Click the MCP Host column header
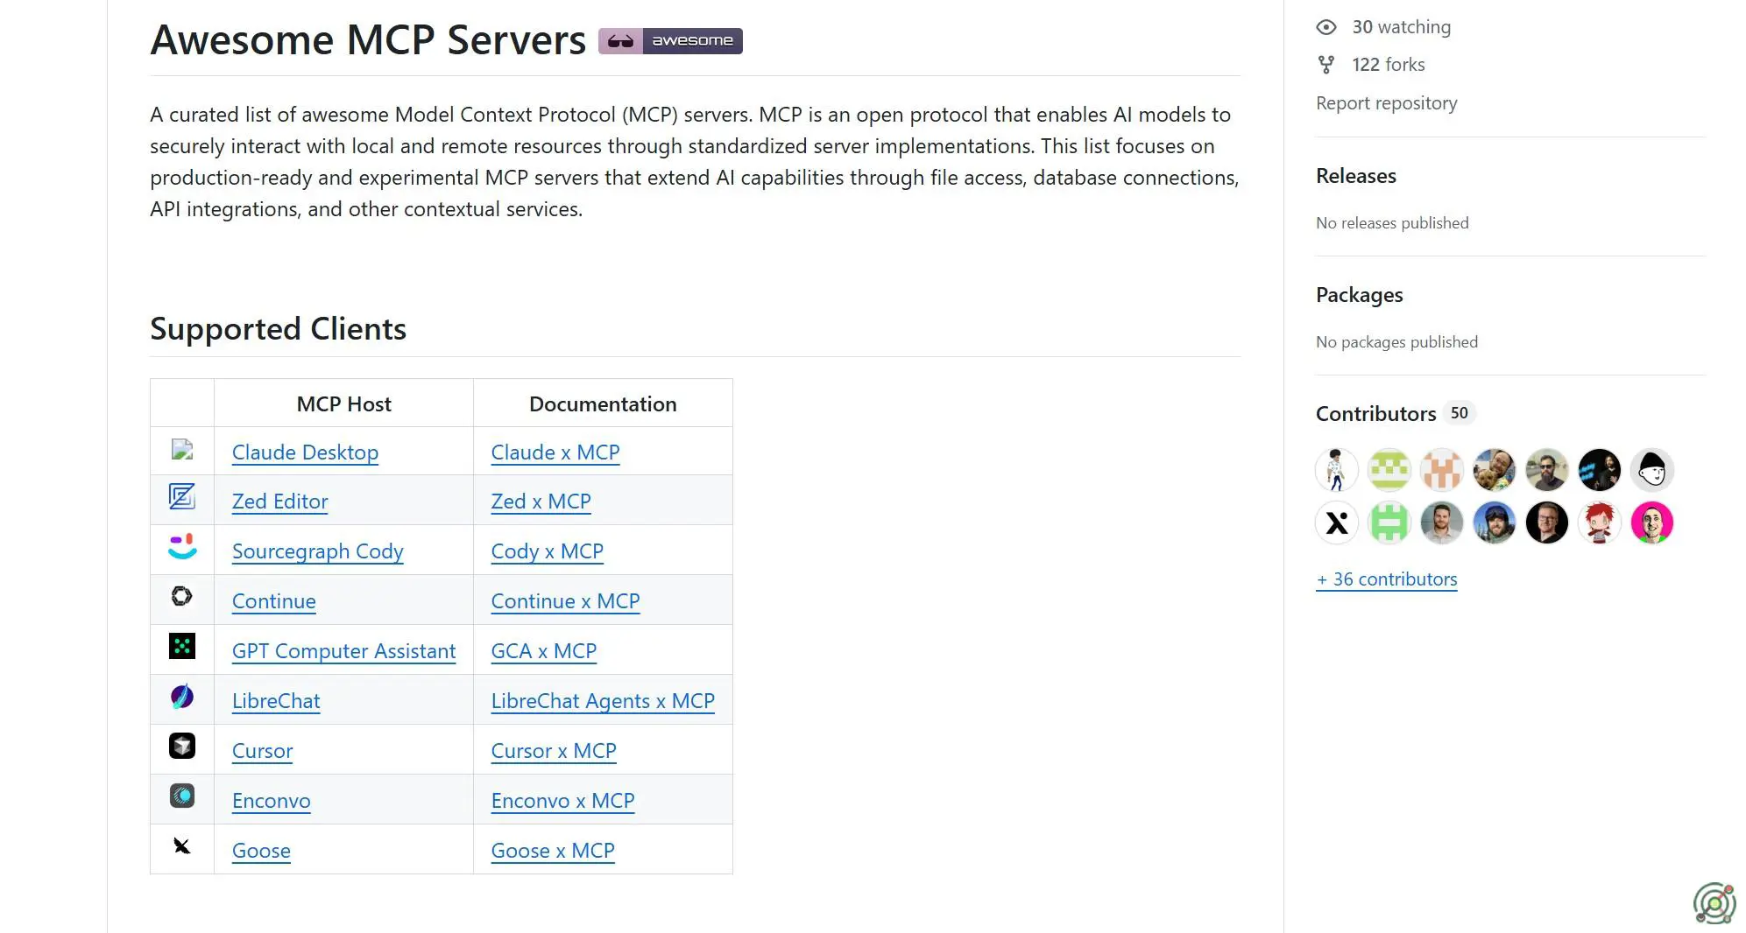The image size is (1746, 933). 343,403
